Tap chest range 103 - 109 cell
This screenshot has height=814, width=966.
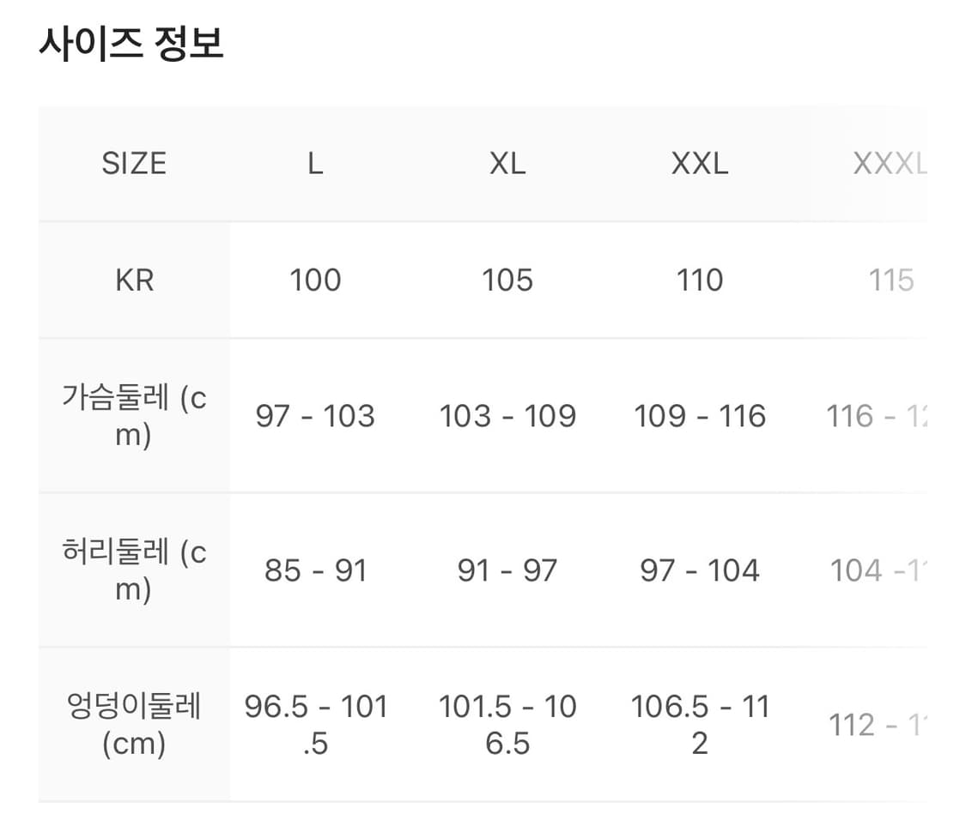507,416
